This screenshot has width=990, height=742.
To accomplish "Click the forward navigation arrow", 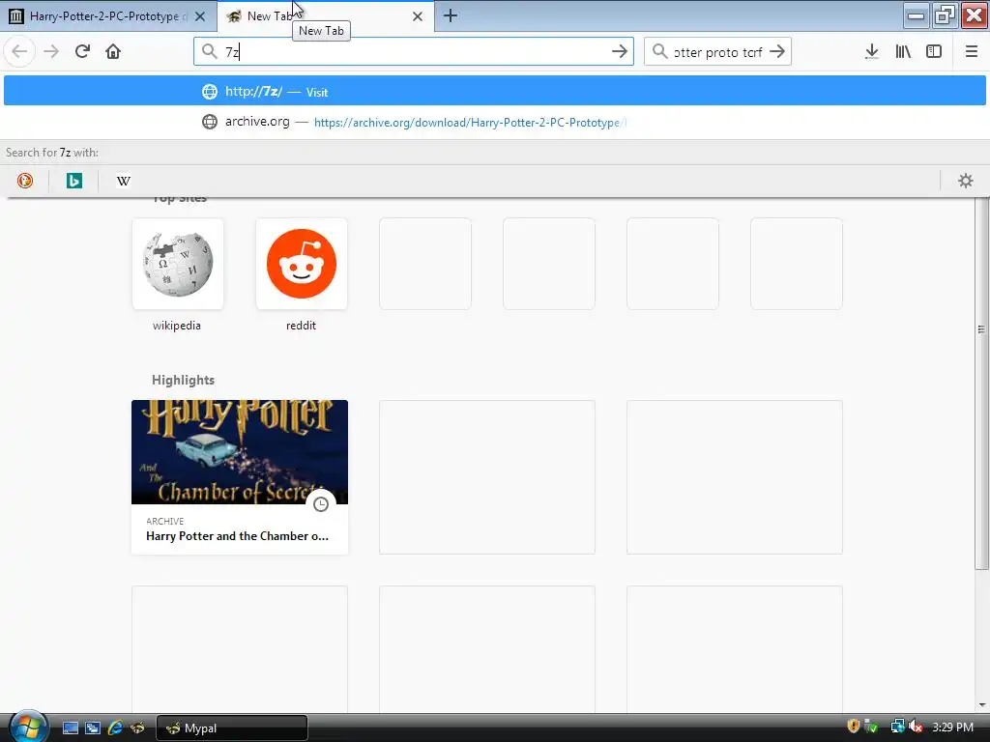I will click(51, 51).
